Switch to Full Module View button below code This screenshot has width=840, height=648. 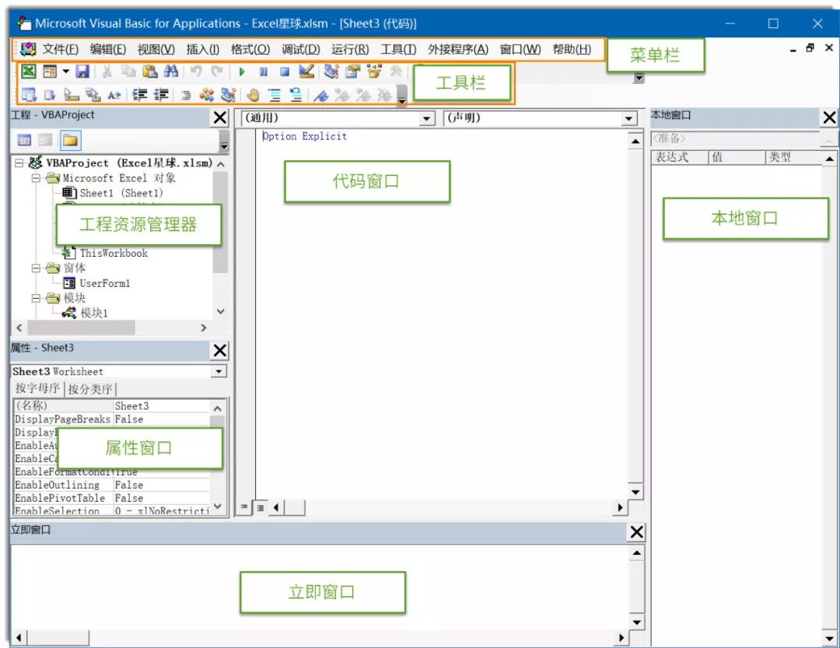tap(260, 507)
